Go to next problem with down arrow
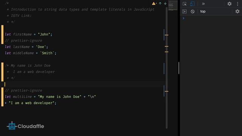This screenshot has height=136, width=242. [x=165, y=3]
